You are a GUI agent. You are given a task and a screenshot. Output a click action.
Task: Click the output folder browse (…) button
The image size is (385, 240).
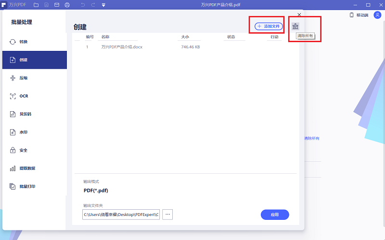167,215
